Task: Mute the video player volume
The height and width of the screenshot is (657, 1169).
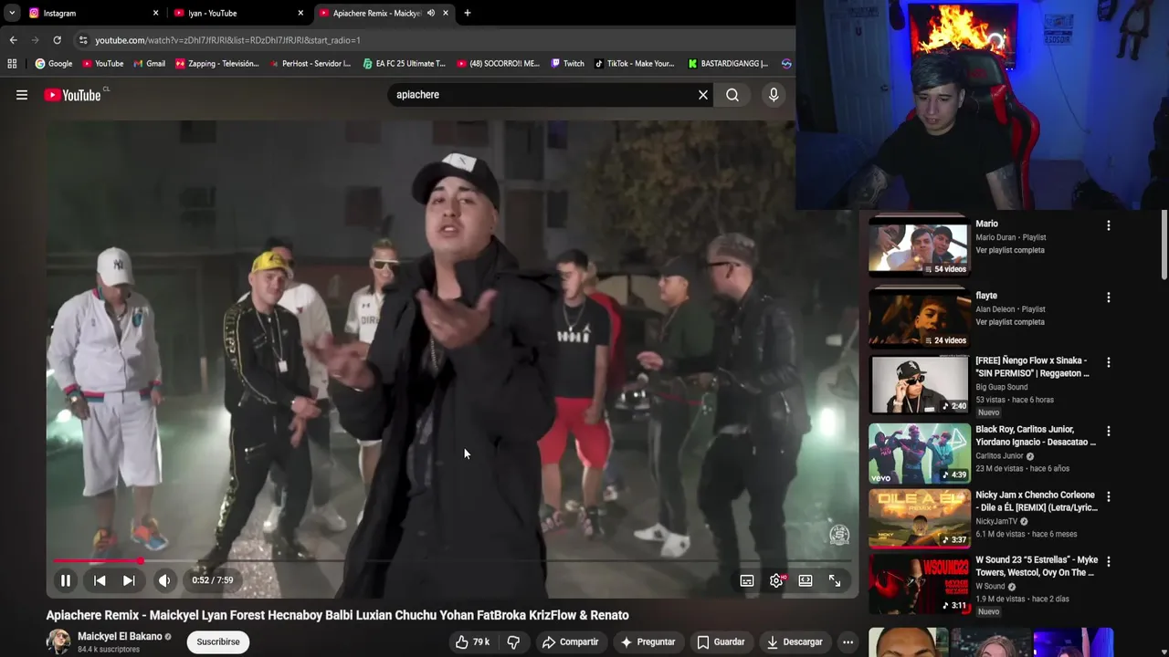Action: pos(164,580)
